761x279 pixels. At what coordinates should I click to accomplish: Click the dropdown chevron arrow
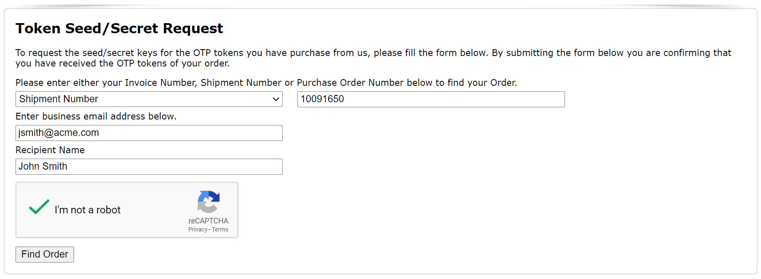276,99
